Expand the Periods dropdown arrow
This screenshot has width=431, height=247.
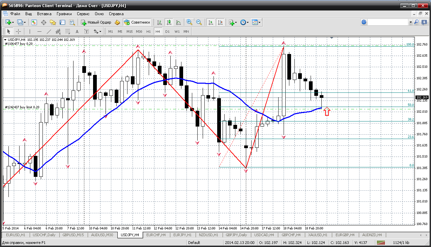click(x=248, y=22)
